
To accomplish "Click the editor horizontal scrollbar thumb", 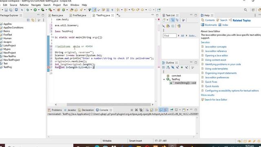I will (109, 105).
